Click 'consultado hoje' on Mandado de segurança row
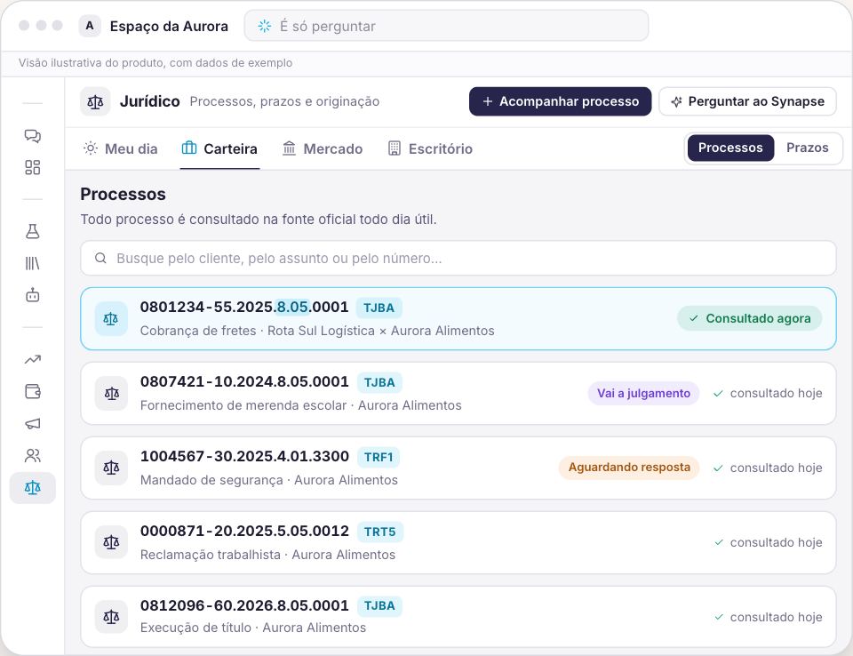Screen dimensions: 853x656 768,468
